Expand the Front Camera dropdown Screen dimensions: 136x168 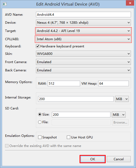tap(83, 62)
